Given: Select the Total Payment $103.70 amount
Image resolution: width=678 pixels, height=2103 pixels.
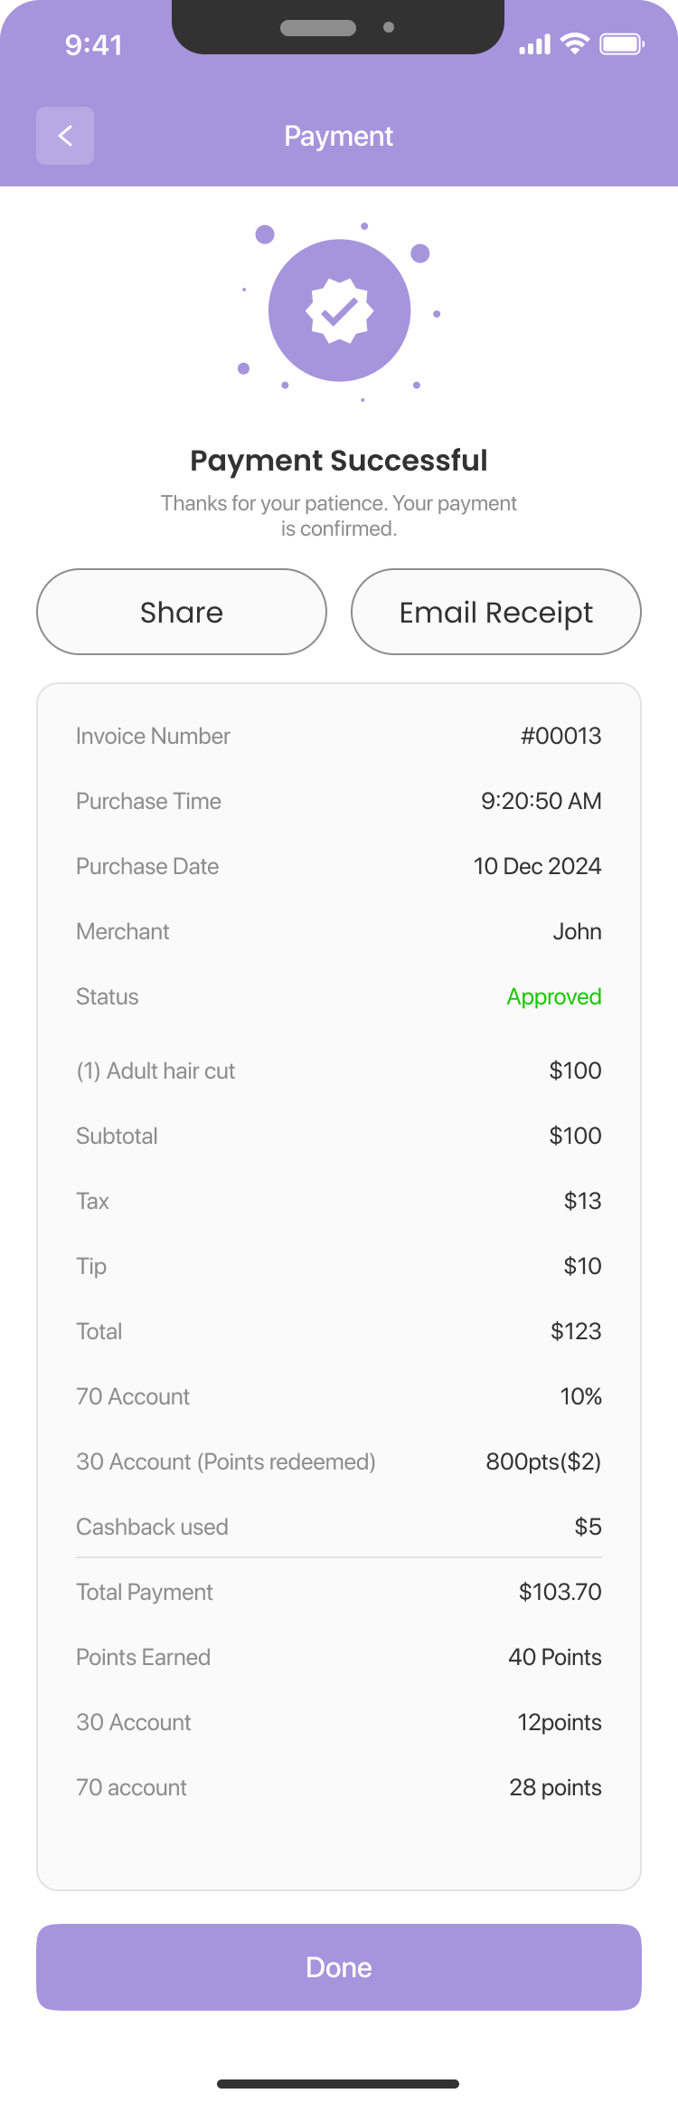Looking at the screenshot, I should tap(560, 1592).
